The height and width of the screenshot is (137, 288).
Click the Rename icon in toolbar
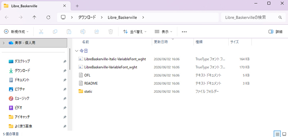coord(83,32)
